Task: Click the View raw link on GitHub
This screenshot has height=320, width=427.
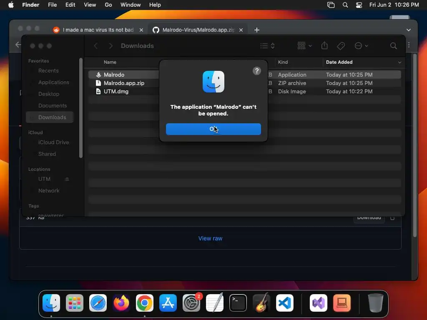Action: pyautogui.click(x=210, y=238)
